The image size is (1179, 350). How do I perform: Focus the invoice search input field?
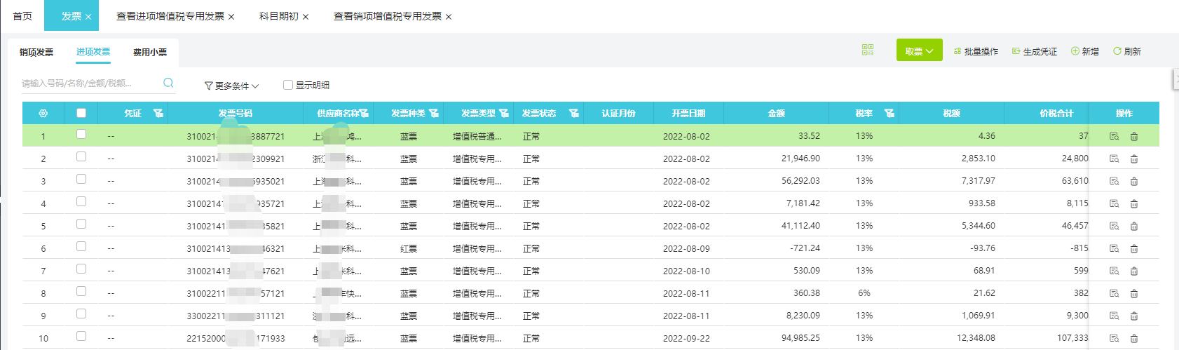coord(90,83)
